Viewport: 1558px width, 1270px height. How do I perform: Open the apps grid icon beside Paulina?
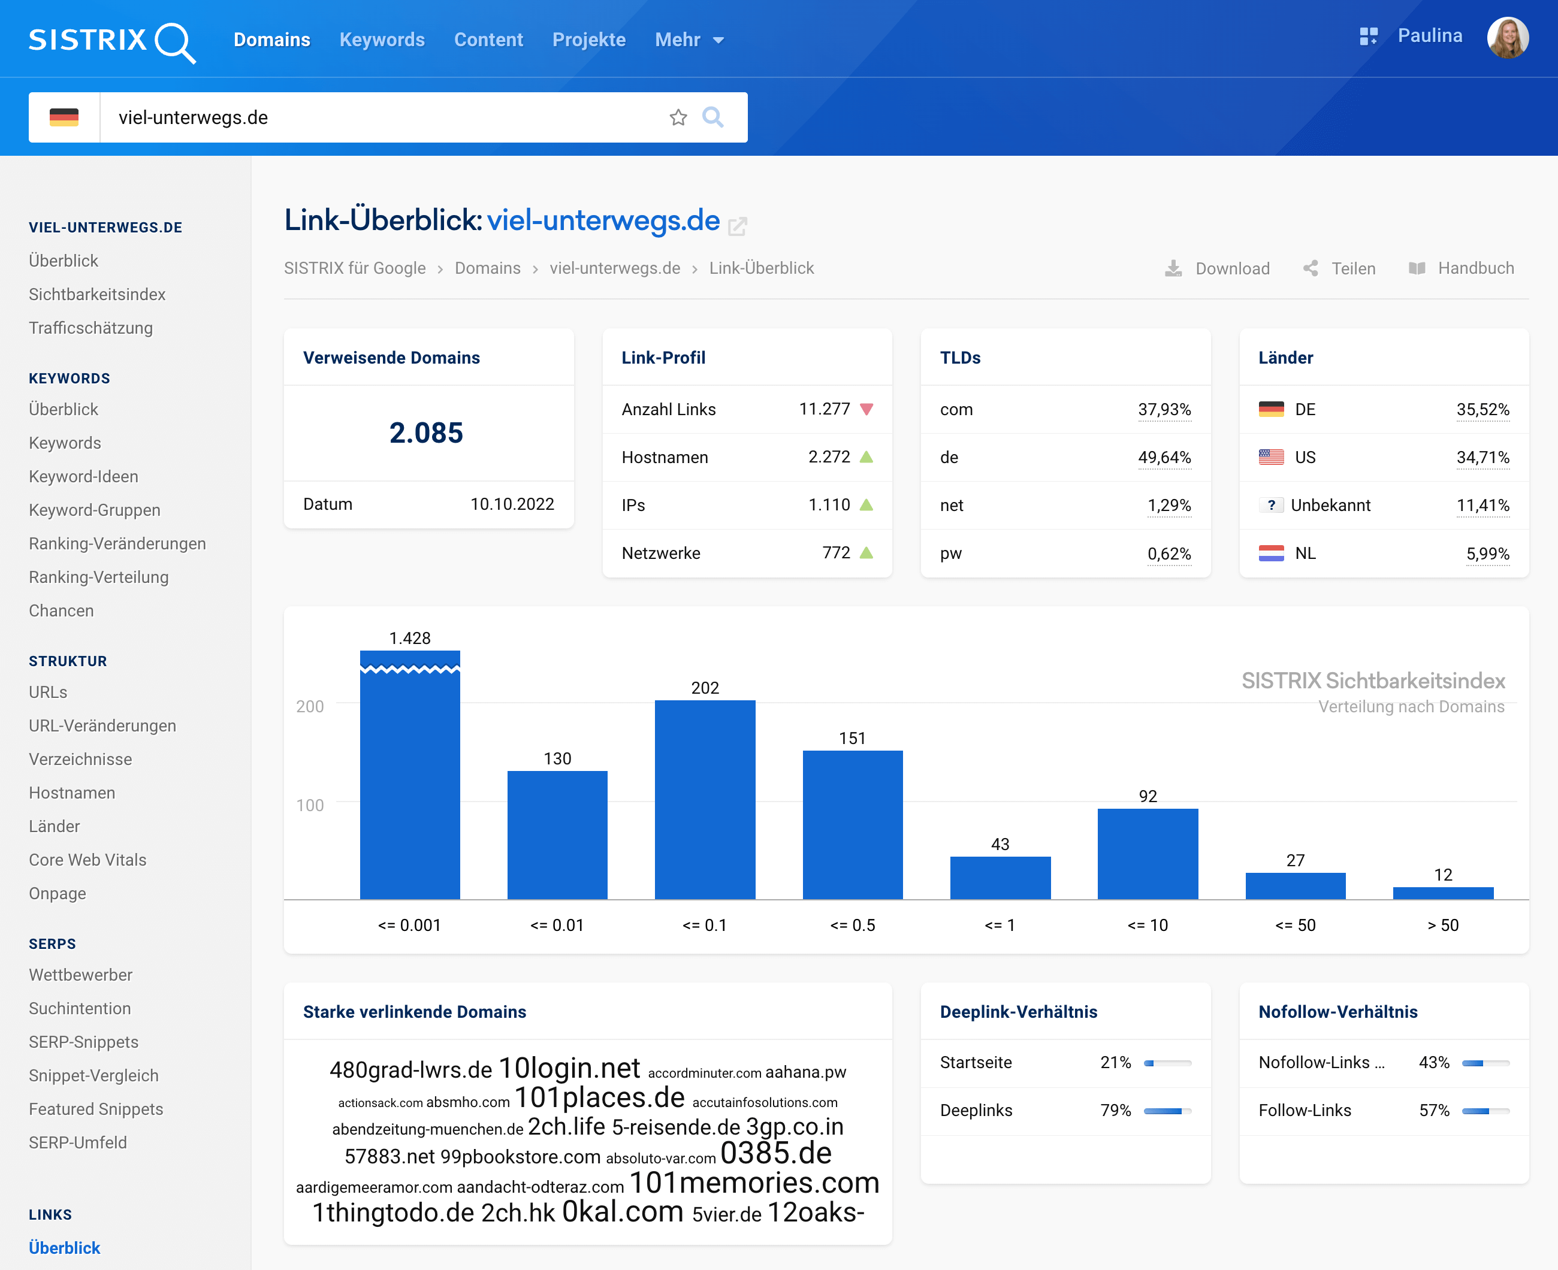click(x=1369, y=37)
